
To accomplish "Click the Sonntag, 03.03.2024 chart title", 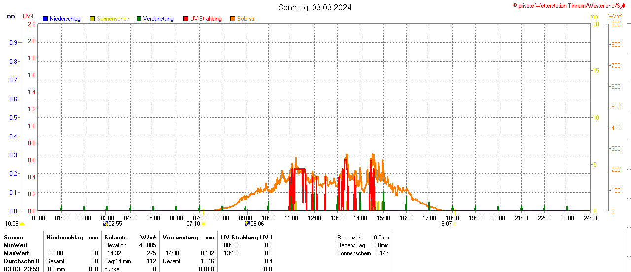I will (315, 7).
